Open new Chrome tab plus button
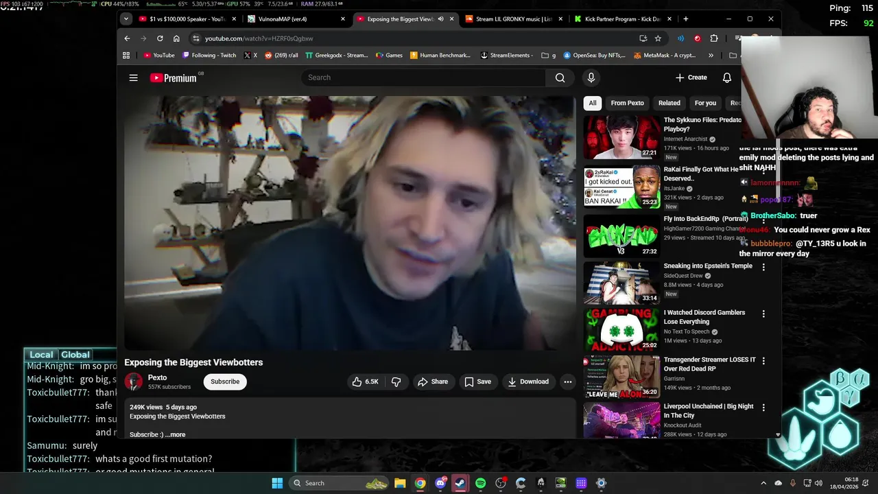878x494 pixels. (686, 19)
